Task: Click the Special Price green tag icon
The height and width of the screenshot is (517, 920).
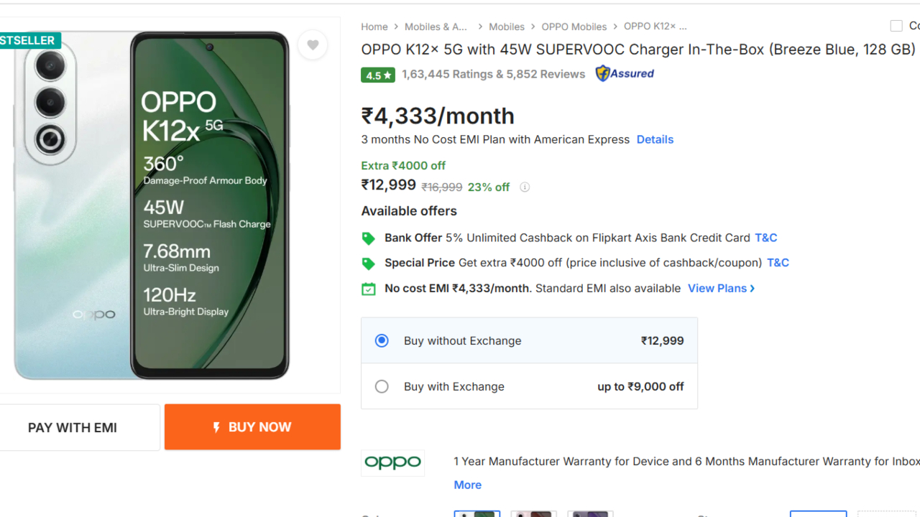Action: pos(369,264)
